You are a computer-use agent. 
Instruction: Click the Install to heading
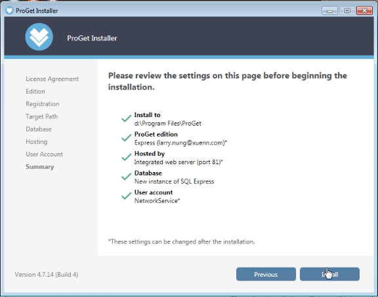click(147, 115)
